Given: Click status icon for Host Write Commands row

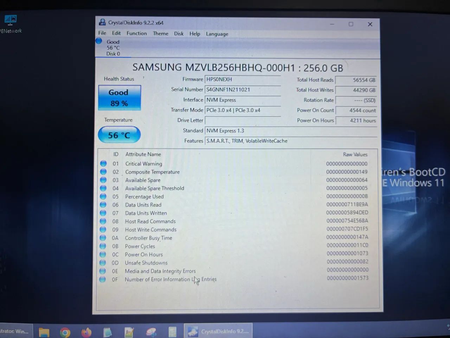Looking at the screenshot, I should coord(103,229).
